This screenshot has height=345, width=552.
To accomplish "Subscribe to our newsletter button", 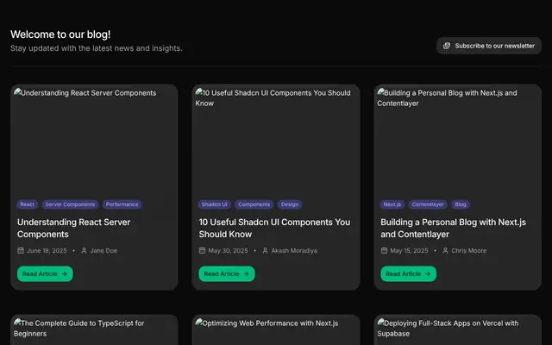I will tap(489, 46).
